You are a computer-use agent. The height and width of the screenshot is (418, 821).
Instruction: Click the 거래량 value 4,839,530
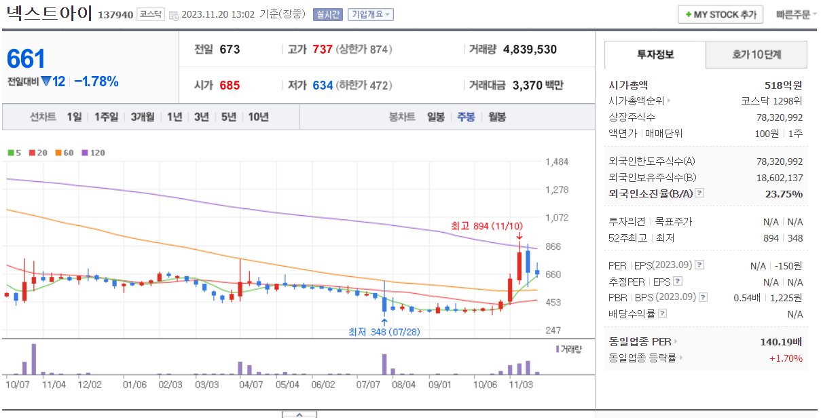pyautogui.click(x=530, y=50)
